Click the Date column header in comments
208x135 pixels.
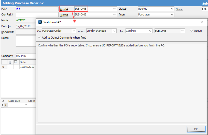click(x=27, y=62)
